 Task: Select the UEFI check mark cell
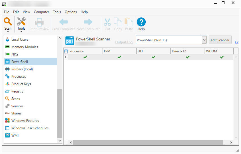point(154,57)
